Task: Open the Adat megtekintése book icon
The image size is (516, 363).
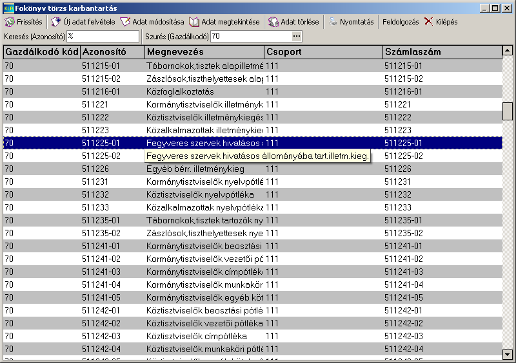Action: (x=194, y=22)
